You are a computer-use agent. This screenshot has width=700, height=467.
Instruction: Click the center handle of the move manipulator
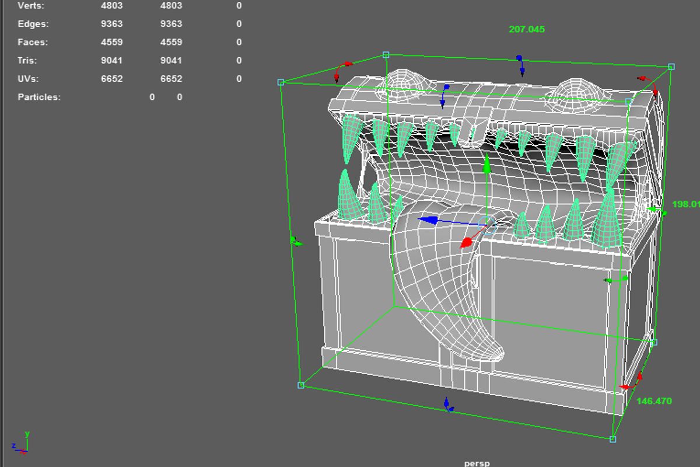point(487,224)
